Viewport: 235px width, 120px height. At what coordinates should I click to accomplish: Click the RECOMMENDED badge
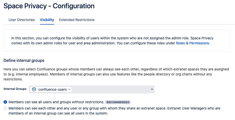tap(118, 102)
